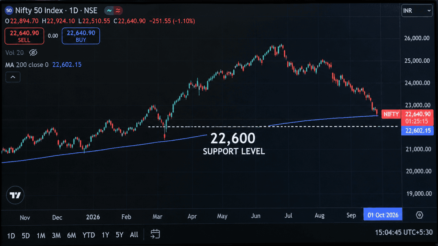Click the 15:04:45 UTC+5:30 timezone clock
Screen dimensions: 438x246
tap(404, 232)
